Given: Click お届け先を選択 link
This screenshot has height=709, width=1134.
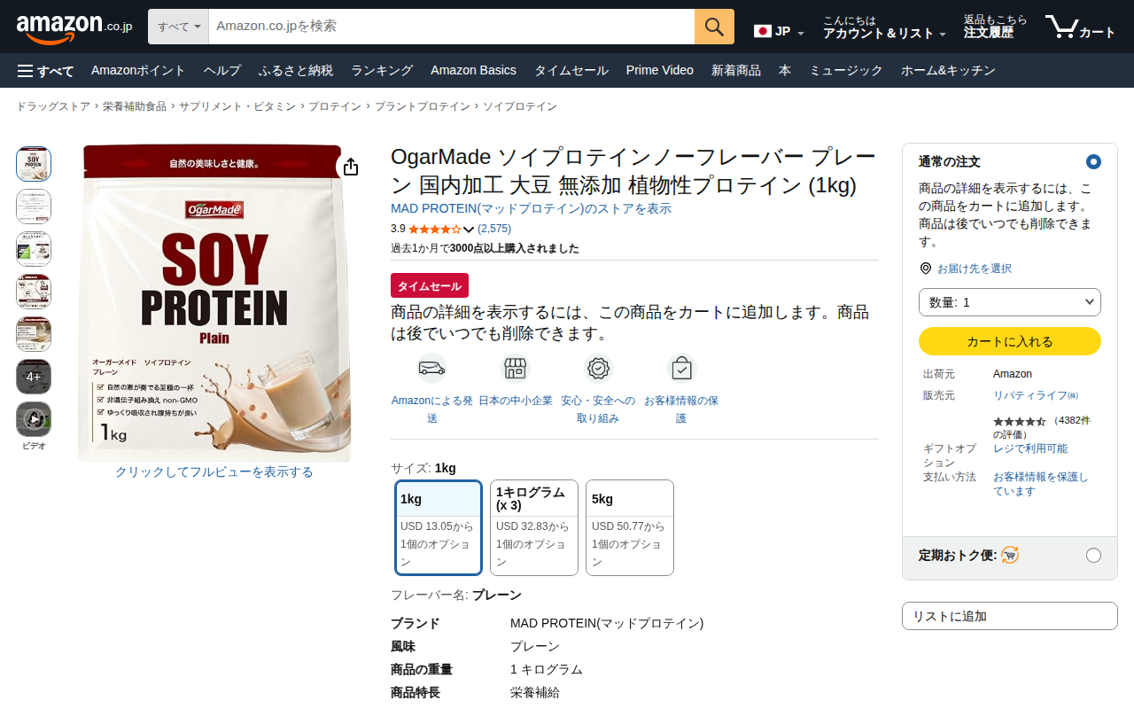Looking at the screenshot, I should [x=975, y=269].
